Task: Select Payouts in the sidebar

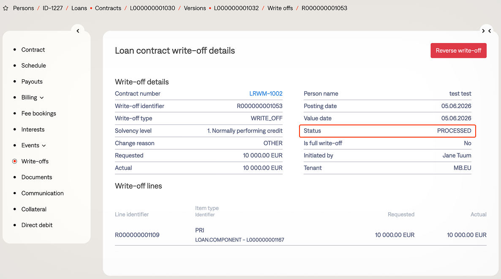Action: (x=32, y=82)
